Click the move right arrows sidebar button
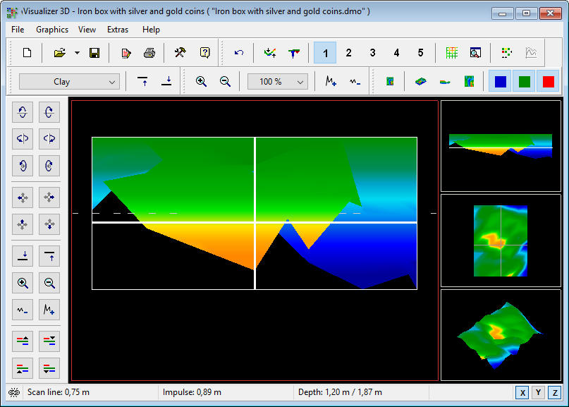Image resolution: width=569 pixels, height=407 pixels. (x=49, y=198)
